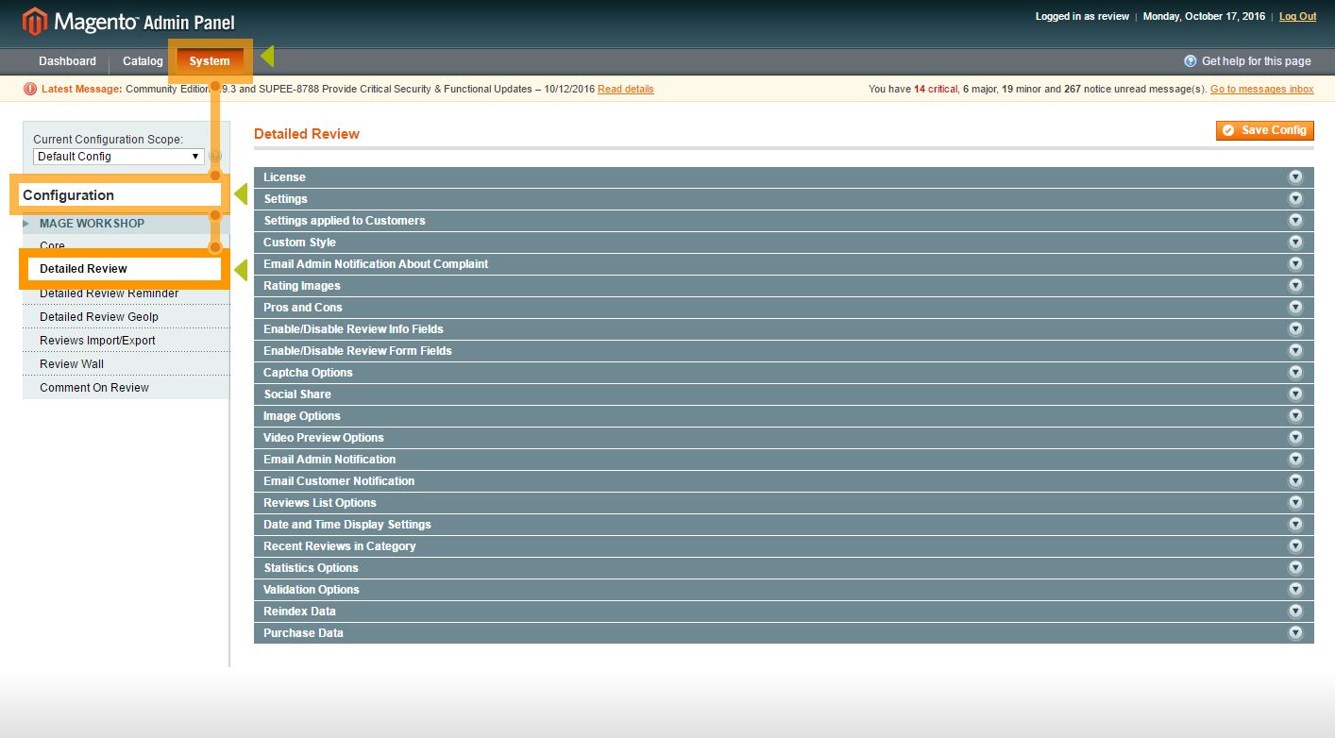Image resolution: width=1335 pixels, height=738 pixels.
Task: Select Detailed Review sidebar tab
Action: (x=126, y=269)
